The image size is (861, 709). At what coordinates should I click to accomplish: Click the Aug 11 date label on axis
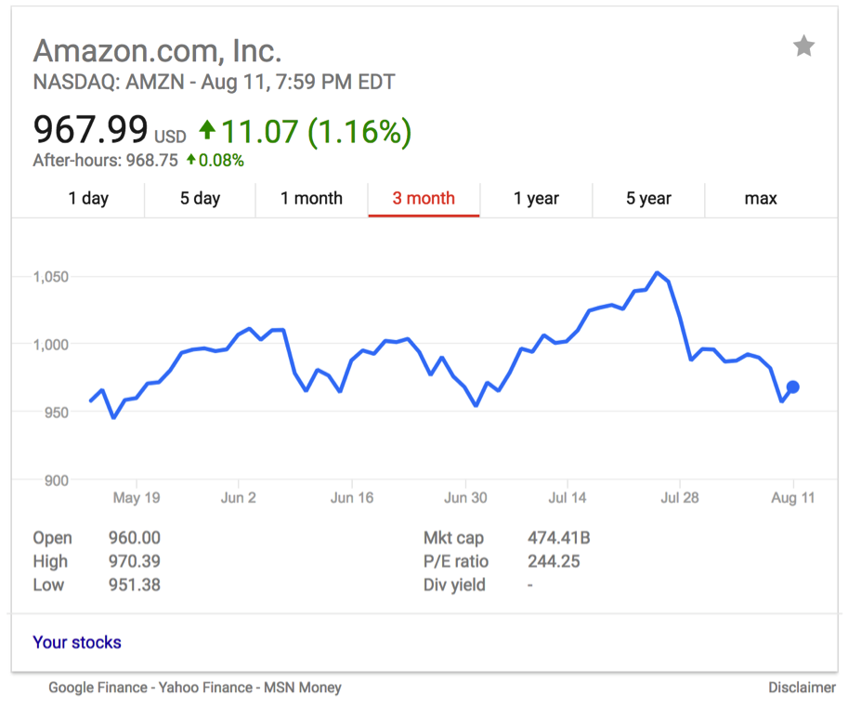(792, 498)
